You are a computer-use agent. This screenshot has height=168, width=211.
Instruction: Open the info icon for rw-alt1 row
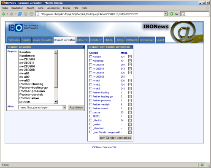point(130,81)
